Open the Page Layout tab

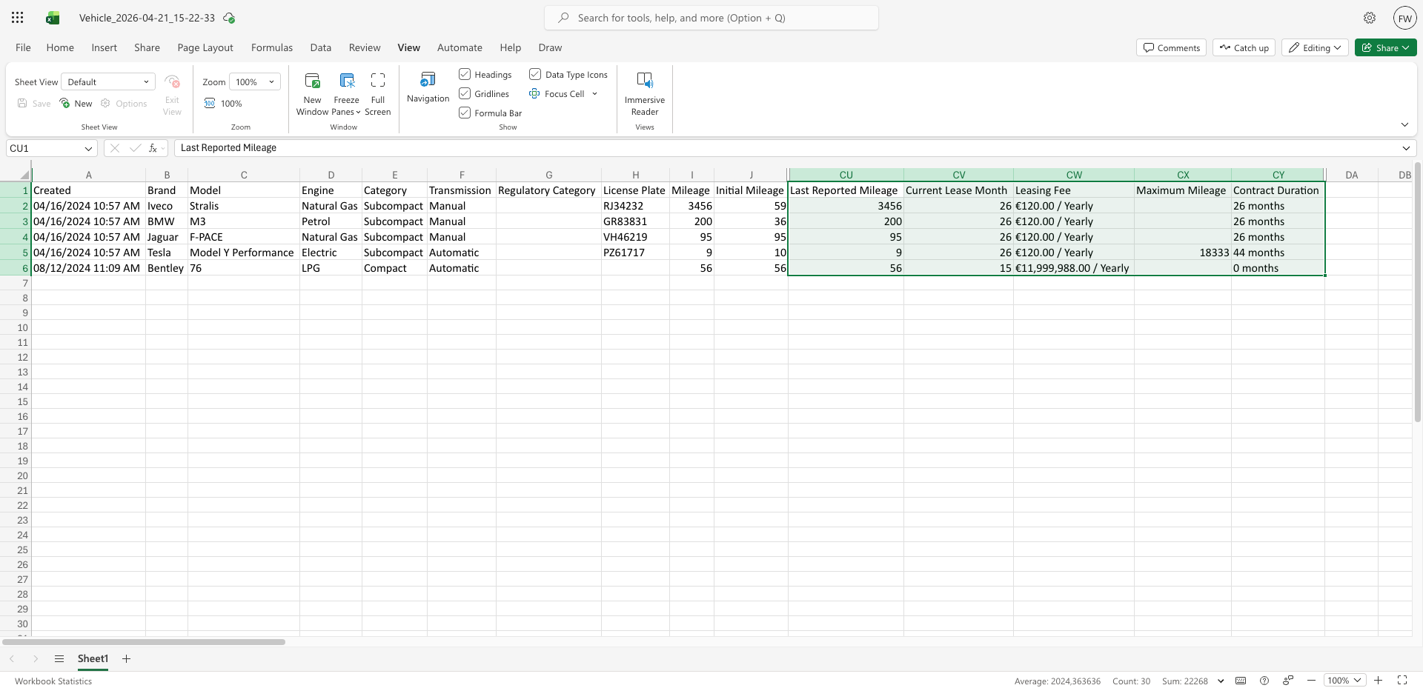205,47
